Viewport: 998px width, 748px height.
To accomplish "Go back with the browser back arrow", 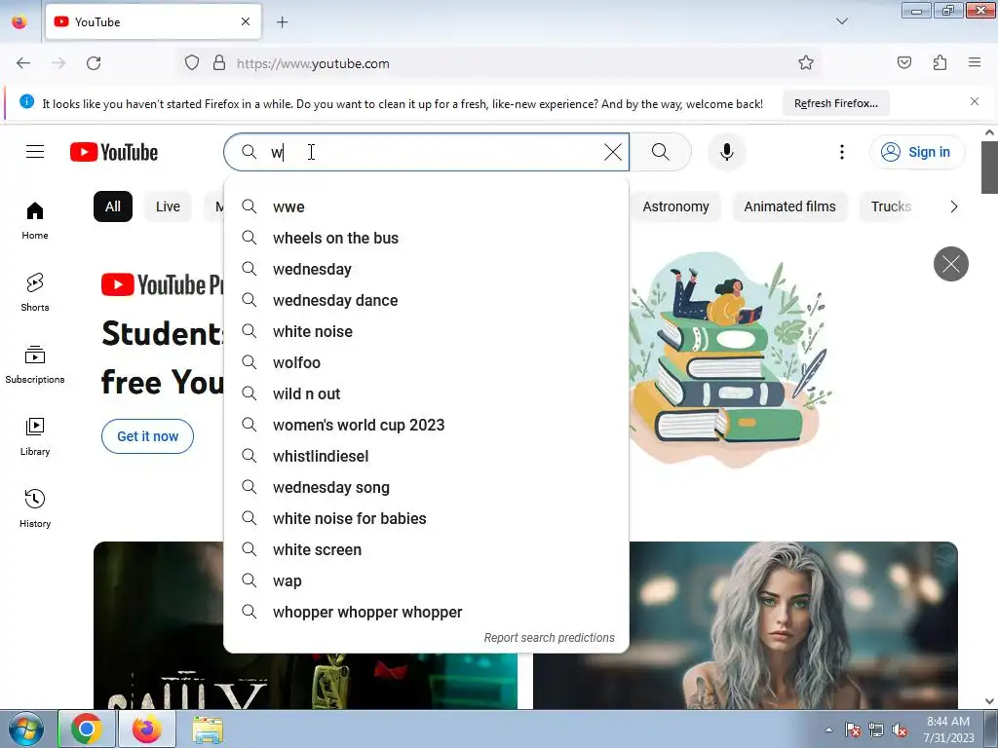I will [x=23, y=63].
